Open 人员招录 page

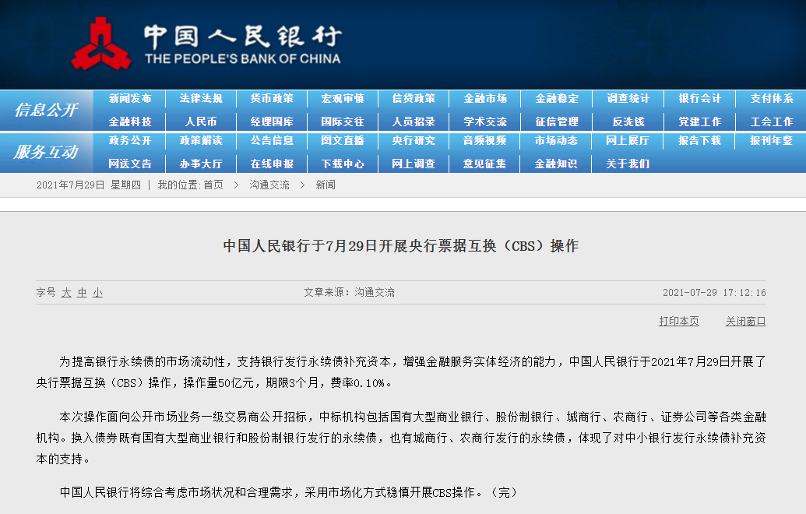[414, 121]
